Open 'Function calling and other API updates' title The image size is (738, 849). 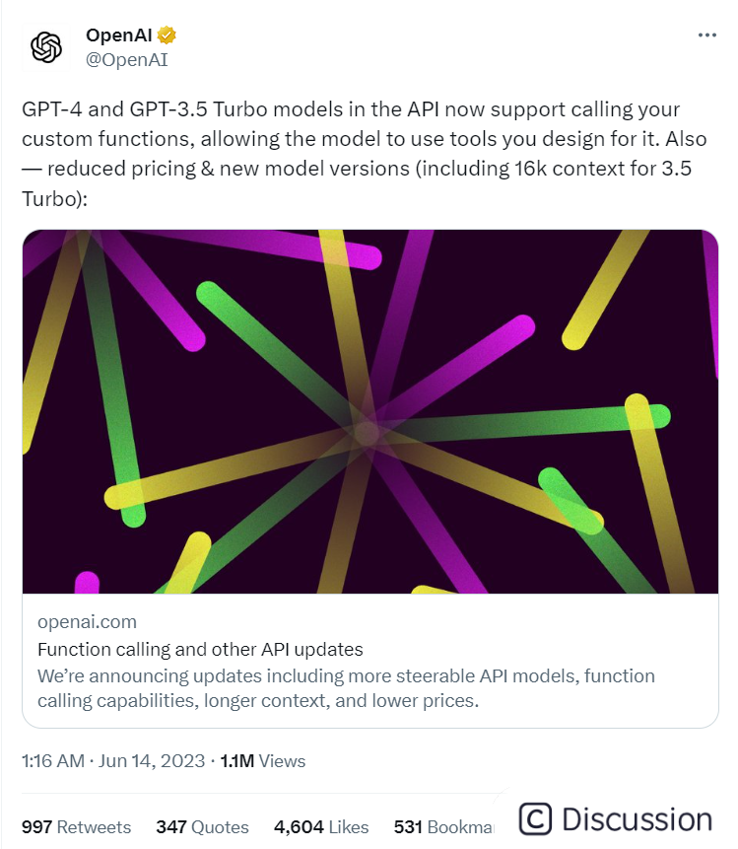(200, 649)
